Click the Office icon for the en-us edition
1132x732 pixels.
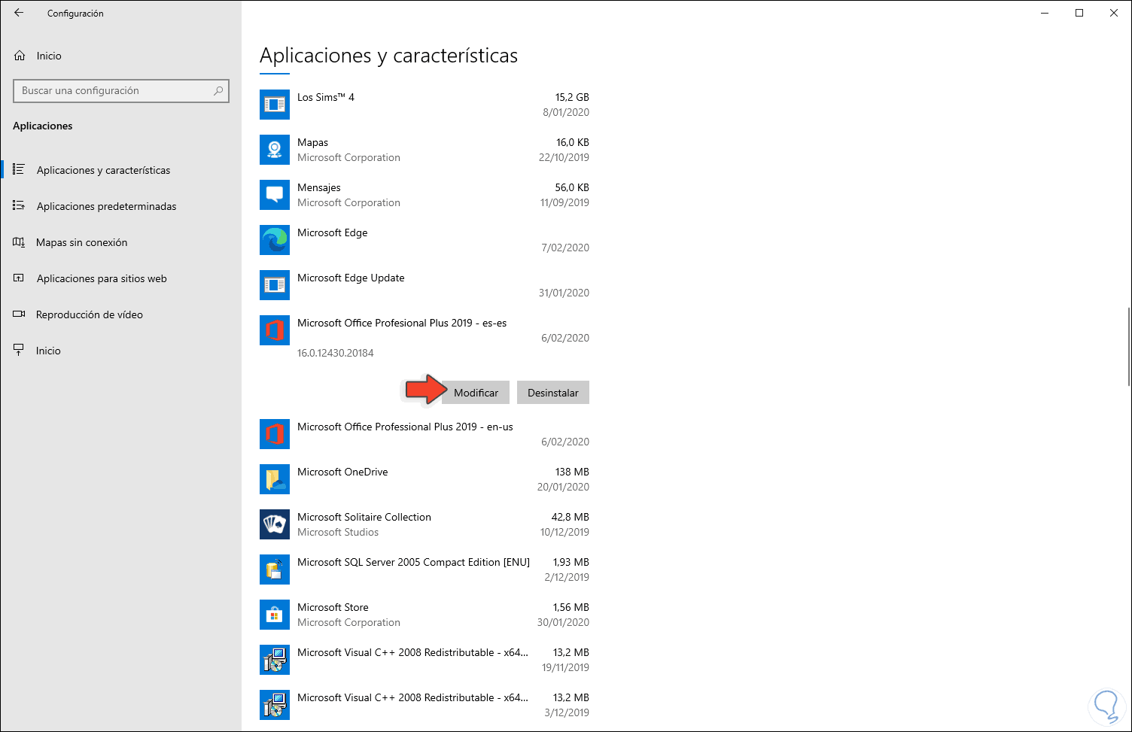[275, 434]
